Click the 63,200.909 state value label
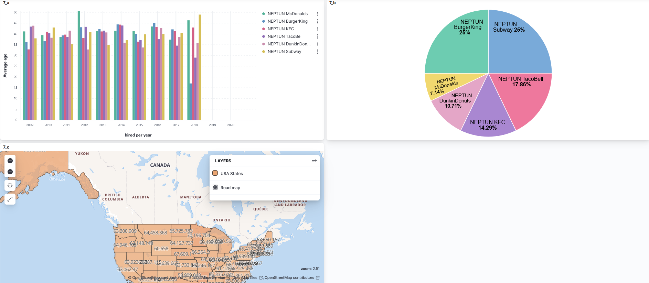 click(x=125, y=231)
